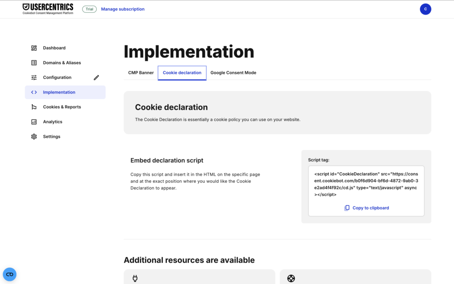454x284 pixels.
Task: Click the globe icon on the second resource card
Action: (x=291, y=278)
